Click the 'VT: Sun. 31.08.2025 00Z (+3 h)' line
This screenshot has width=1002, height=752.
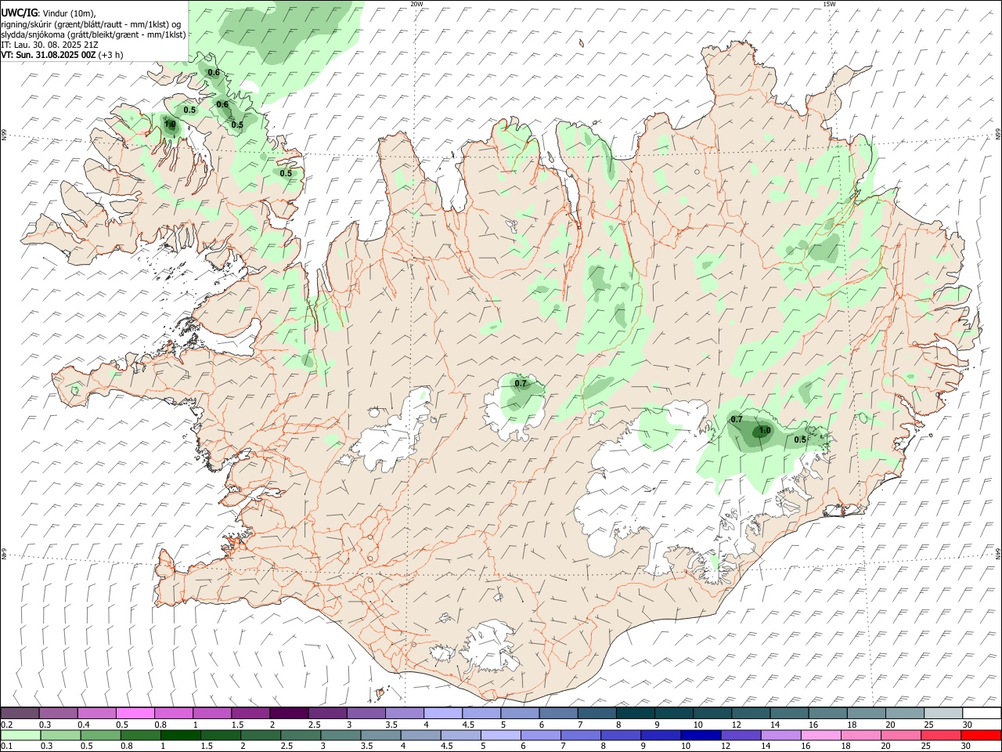pos(62,55)
